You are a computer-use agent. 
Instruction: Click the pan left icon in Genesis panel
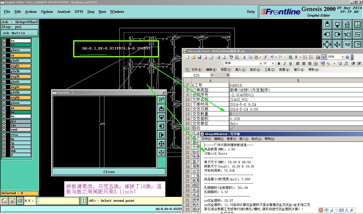point(327,34)
